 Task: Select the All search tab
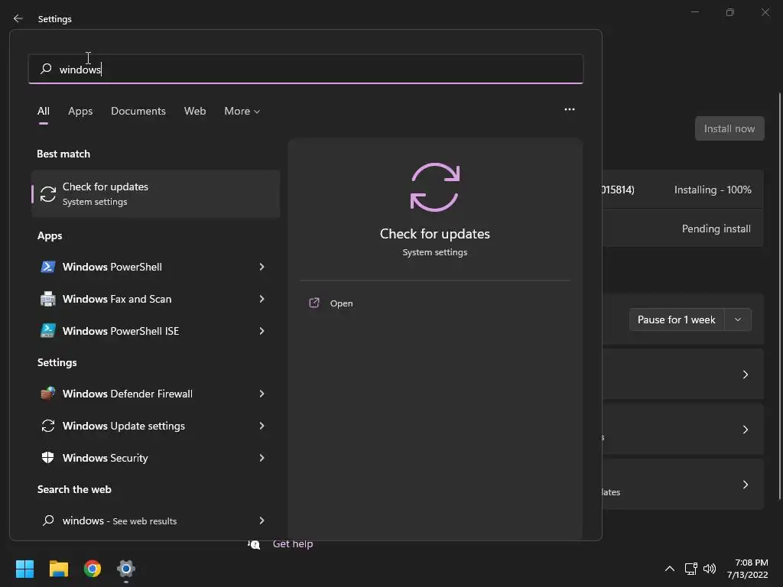(x=44, y=112)
